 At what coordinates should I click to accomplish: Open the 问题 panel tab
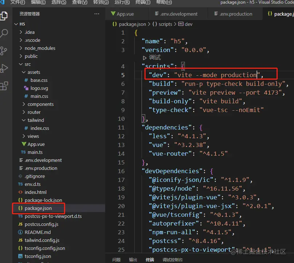pyautogui.click(x=116, y=260)
